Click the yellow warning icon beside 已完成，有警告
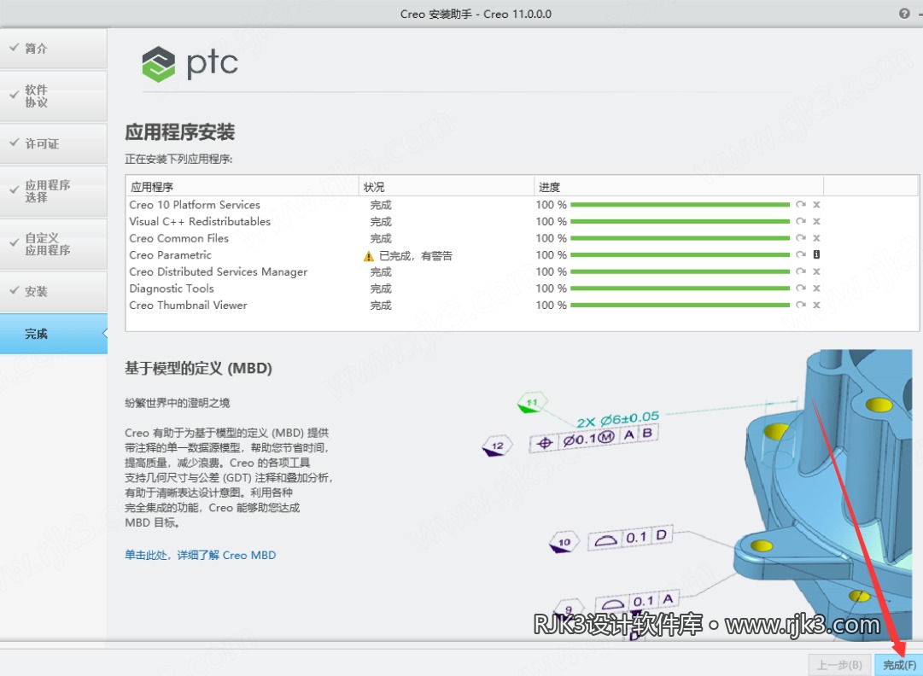Viewport: 923px width, 676px height. click(x=369, y=256)
